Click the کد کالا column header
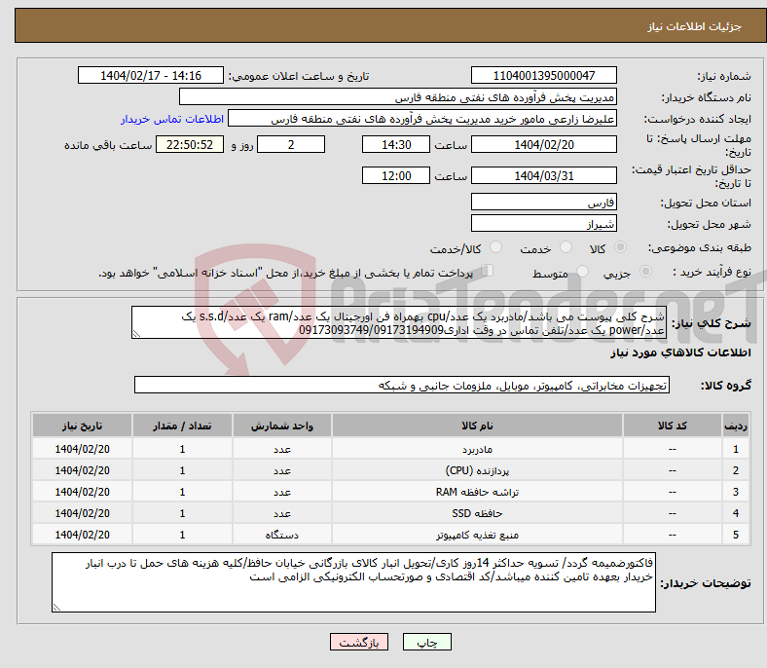The width and height of the screenshot is (767, 668). pyautogui.click(x=673, y=426)
